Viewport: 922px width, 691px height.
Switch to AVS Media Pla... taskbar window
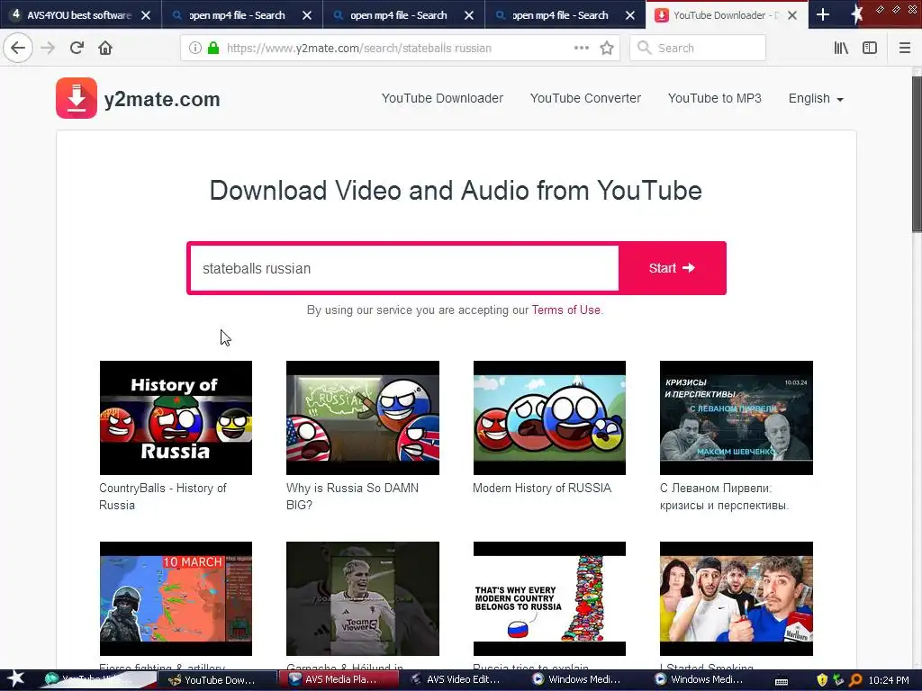point(338,680)
